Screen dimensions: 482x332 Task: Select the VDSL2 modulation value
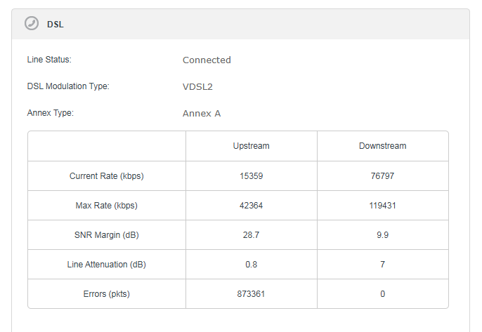[197, 86]
